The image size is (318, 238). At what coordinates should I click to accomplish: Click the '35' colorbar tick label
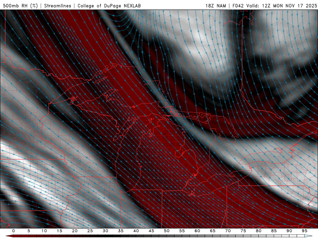(121, 231)
